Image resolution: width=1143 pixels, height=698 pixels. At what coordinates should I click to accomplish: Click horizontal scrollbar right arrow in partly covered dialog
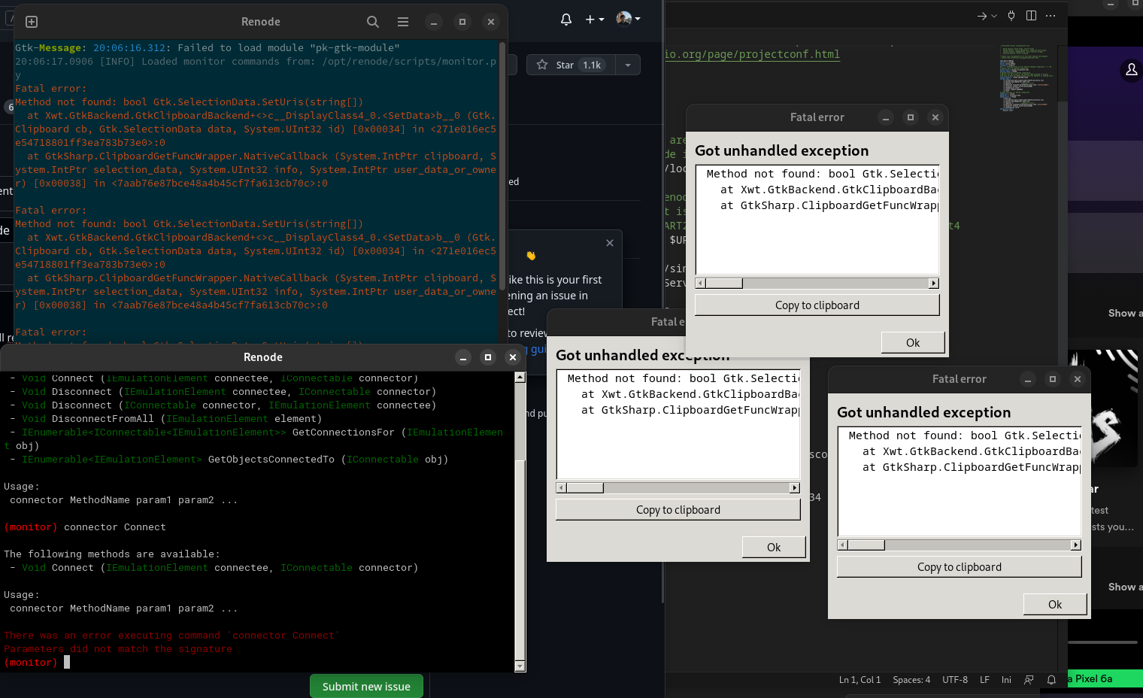[795, 488]
